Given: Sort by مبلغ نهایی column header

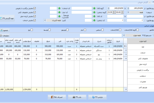Looking at the screenshot, I should pyautogui.click(x=27, y=41).
